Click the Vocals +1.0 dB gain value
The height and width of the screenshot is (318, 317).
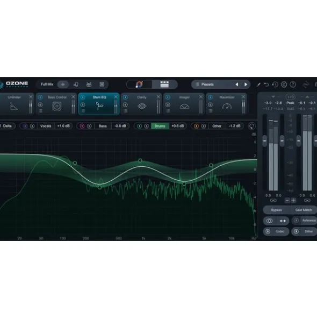point(63,126)
